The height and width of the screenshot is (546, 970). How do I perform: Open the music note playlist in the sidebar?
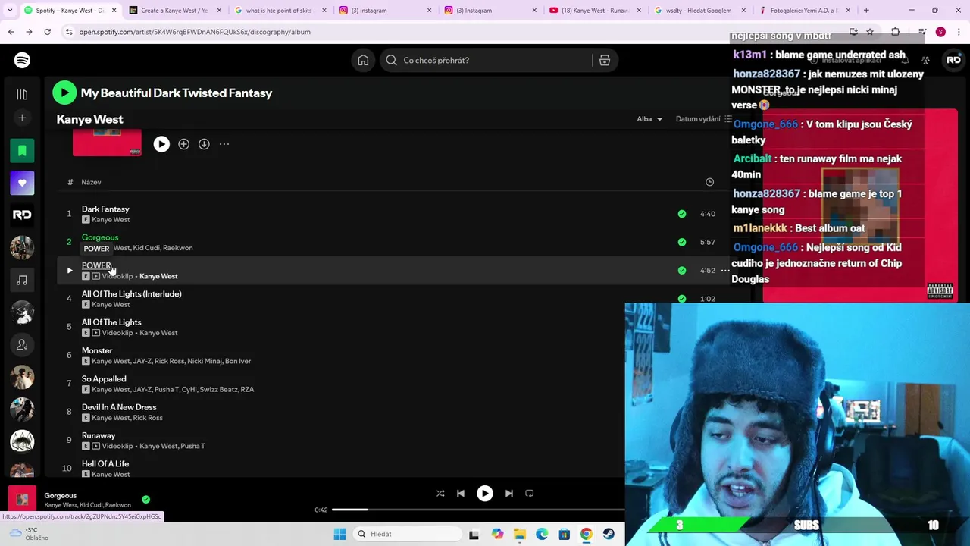22,281
